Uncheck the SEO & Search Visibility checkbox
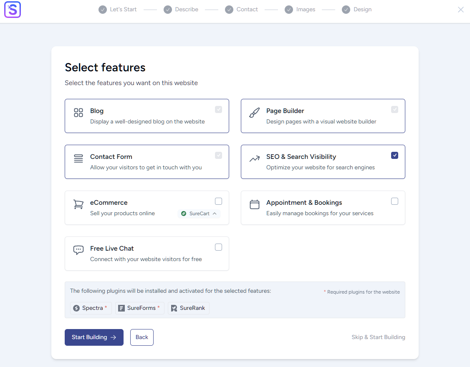 (x=394, y=156)
